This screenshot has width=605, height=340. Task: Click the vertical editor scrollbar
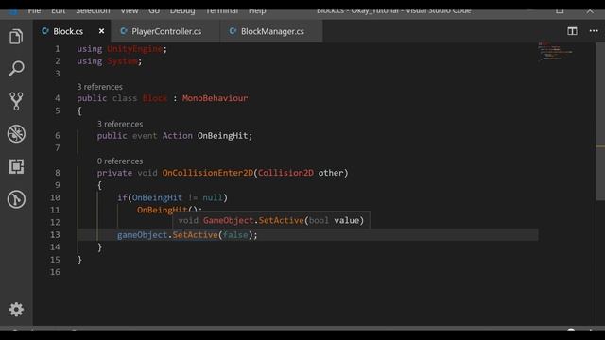click(x=600, y=122)
